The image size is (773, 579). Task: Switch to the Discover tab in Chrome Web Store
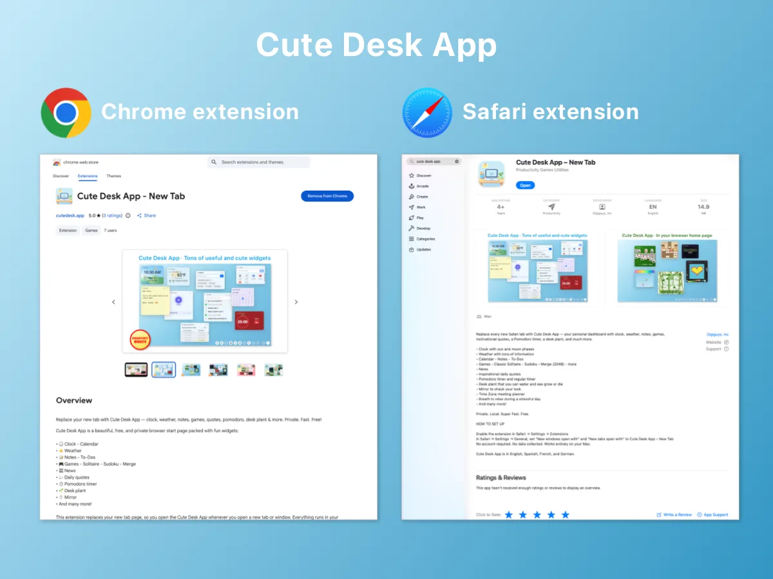[x=61, y=176]
